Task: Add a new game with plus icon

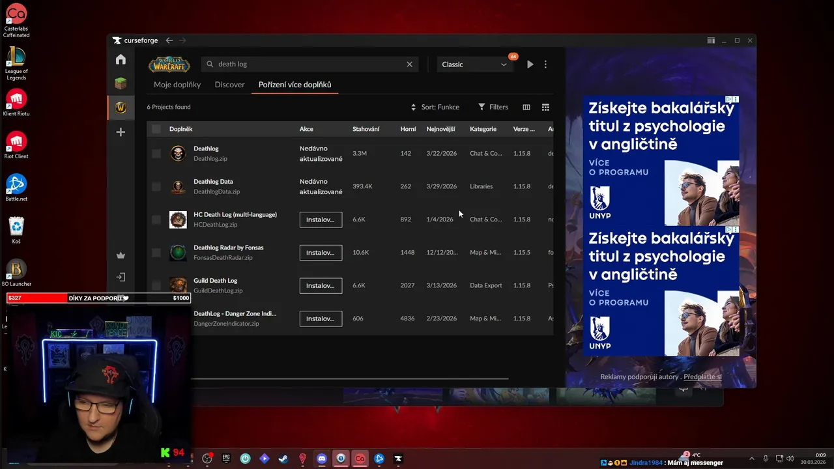Action: (121, 132)
